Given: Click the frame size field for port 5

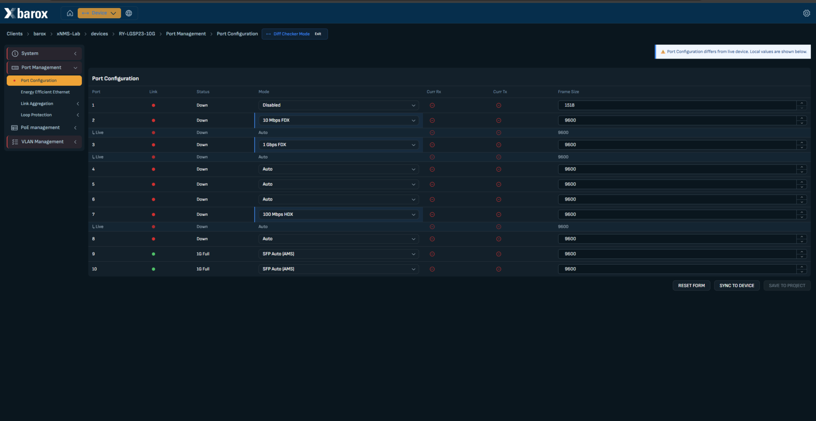Looking at the screenshot, I should 677,184.
